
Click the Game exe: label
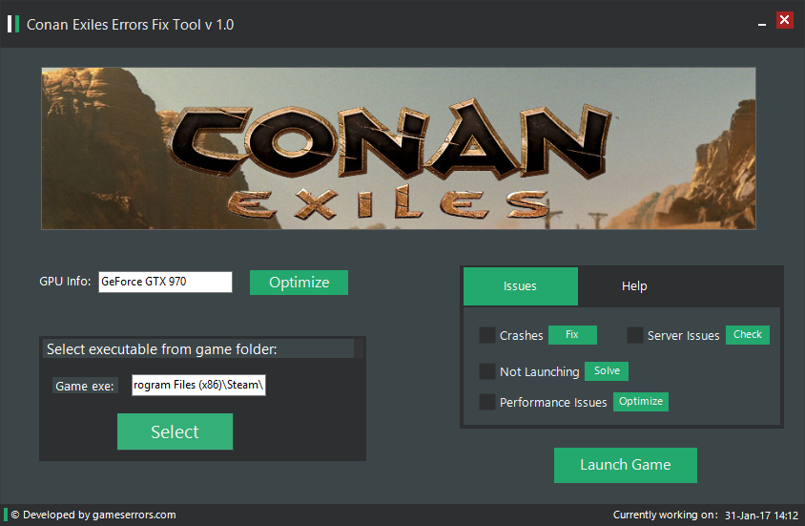[85, 387]
